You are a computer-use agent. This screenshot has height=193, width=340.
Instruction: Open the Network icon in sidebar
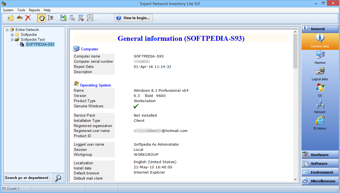[x=320, y=107]
